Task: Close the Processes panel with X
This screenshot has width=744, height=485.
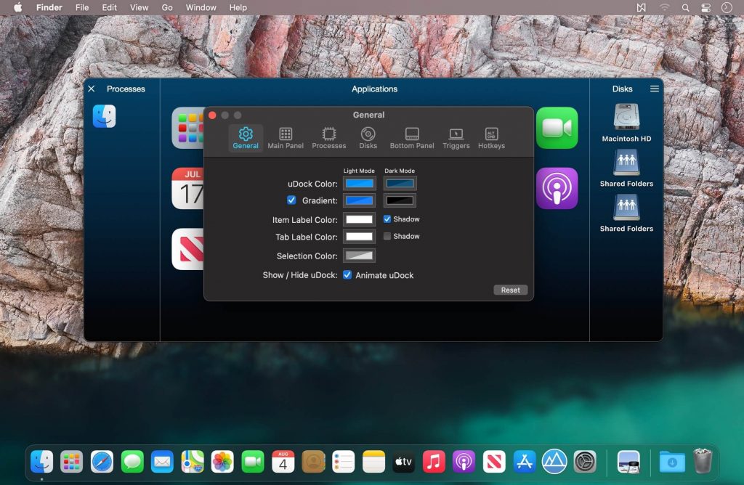Action: [91, 89]
